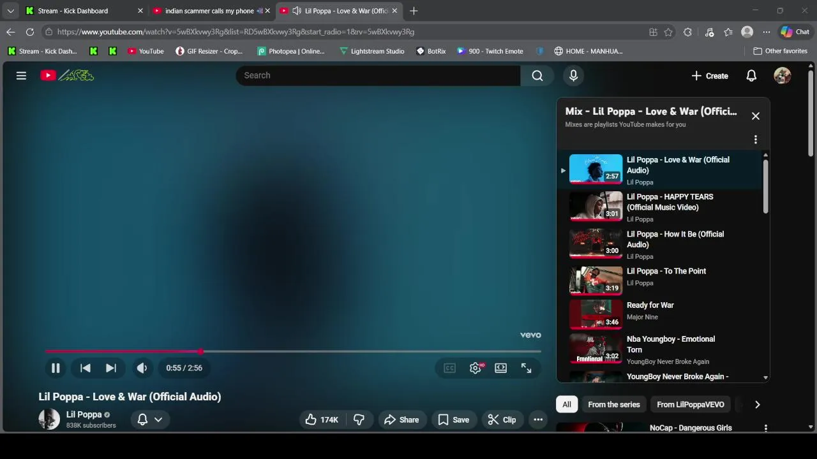Show more filter chips arrow

pyautogui.click(x=758, y=404)
